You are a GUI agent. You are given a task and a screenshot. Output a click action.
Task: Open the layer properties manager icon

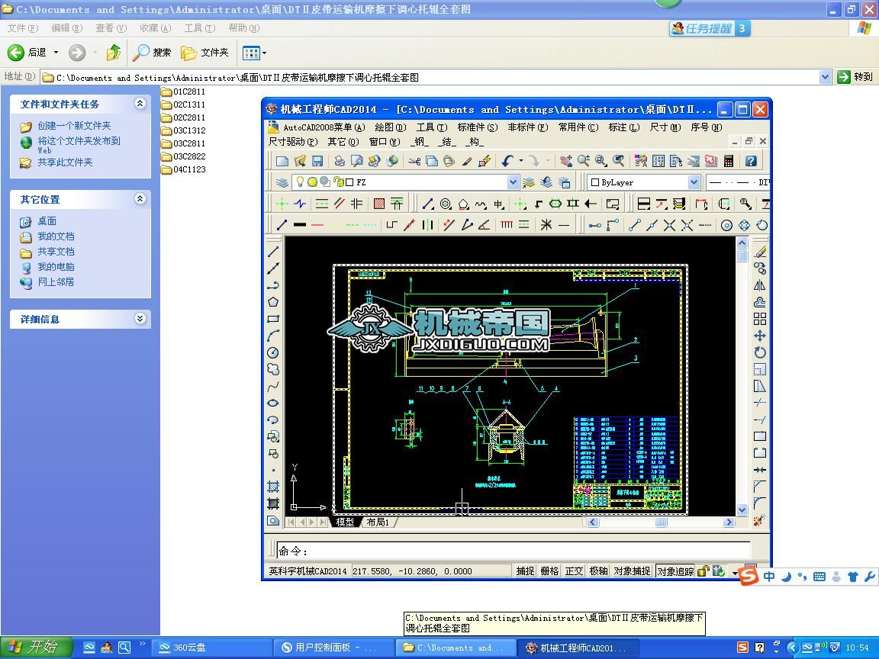click(x=282, y=182)
